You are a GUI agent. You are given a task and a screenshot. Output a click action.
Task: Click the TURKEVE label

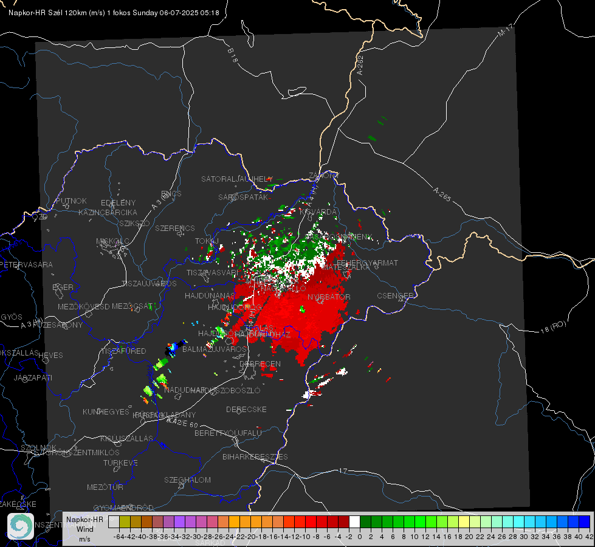click(121, 463)
